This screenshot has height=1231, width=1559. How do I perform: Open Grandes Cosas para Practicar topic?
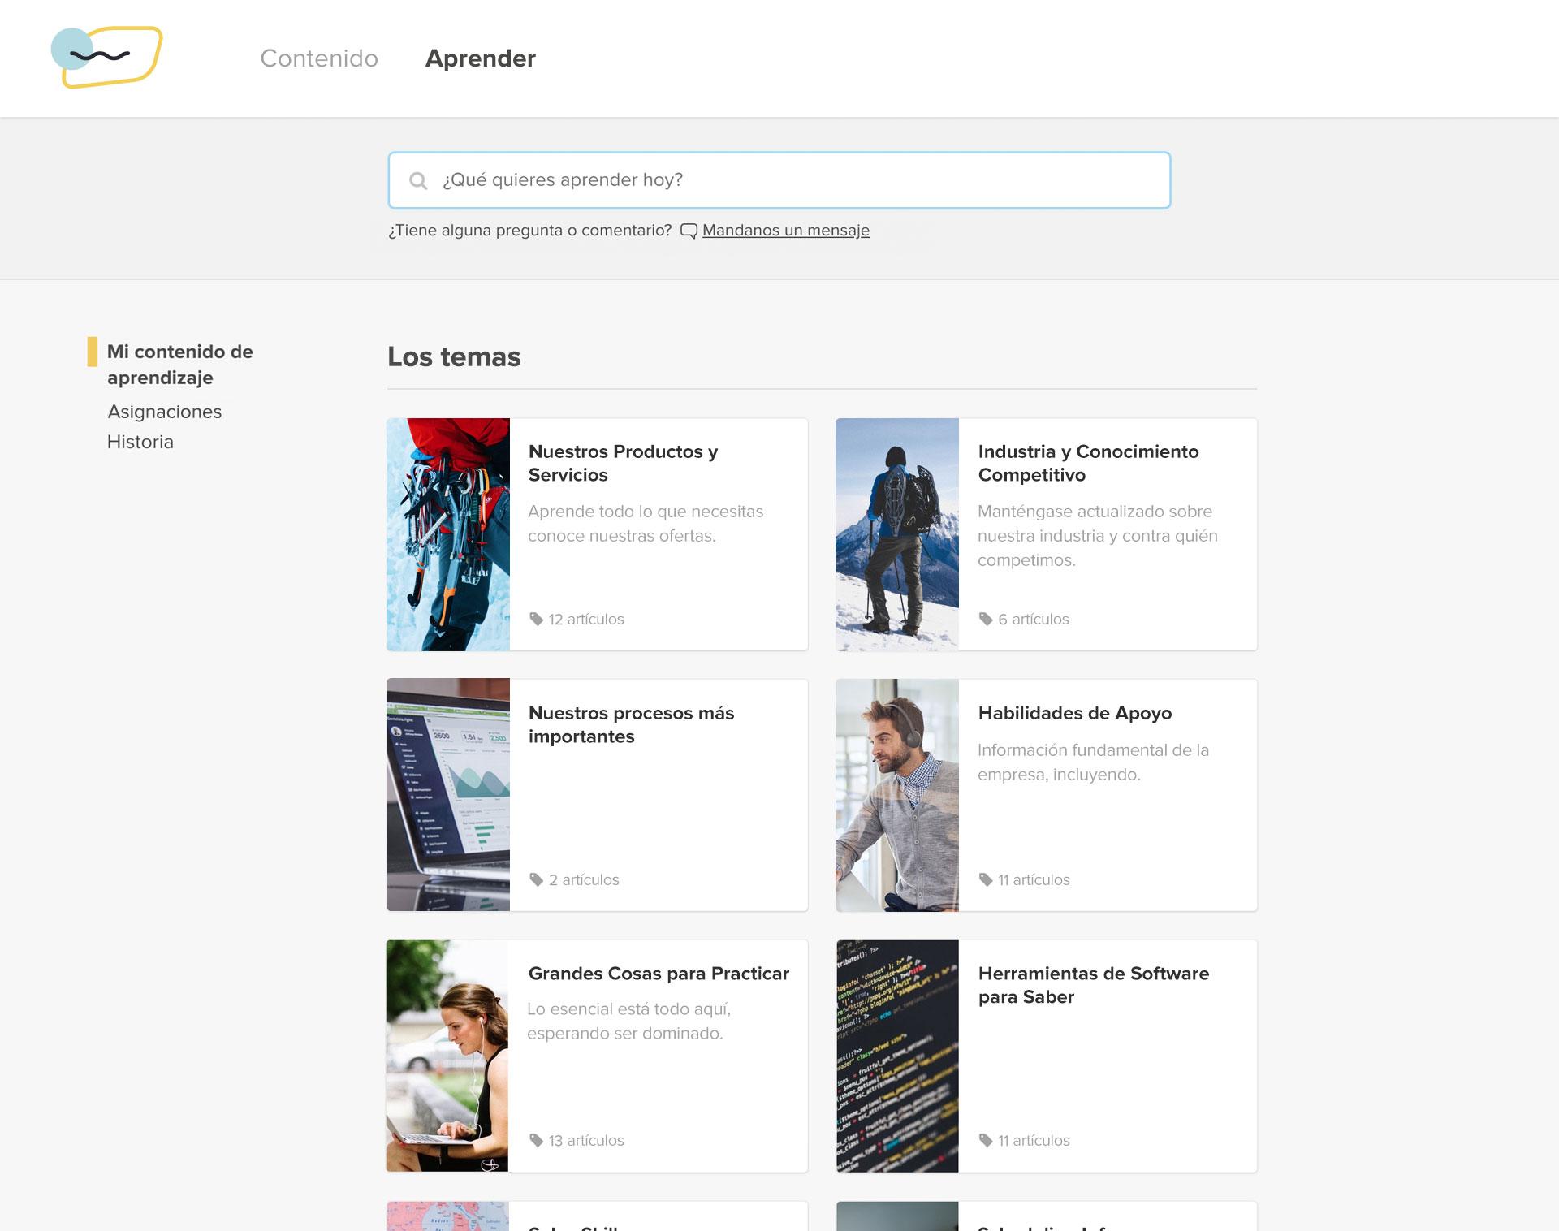[659, 974]
